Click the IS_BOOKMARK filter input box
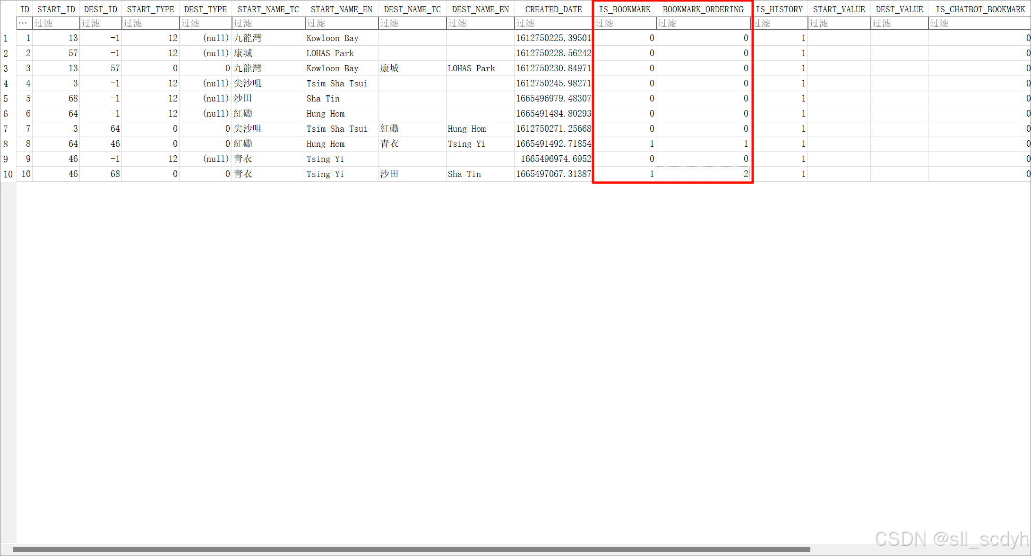 624,23
